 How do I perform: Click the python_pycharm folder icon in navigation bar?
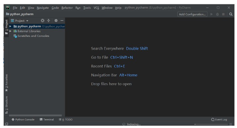click(8, 14)
